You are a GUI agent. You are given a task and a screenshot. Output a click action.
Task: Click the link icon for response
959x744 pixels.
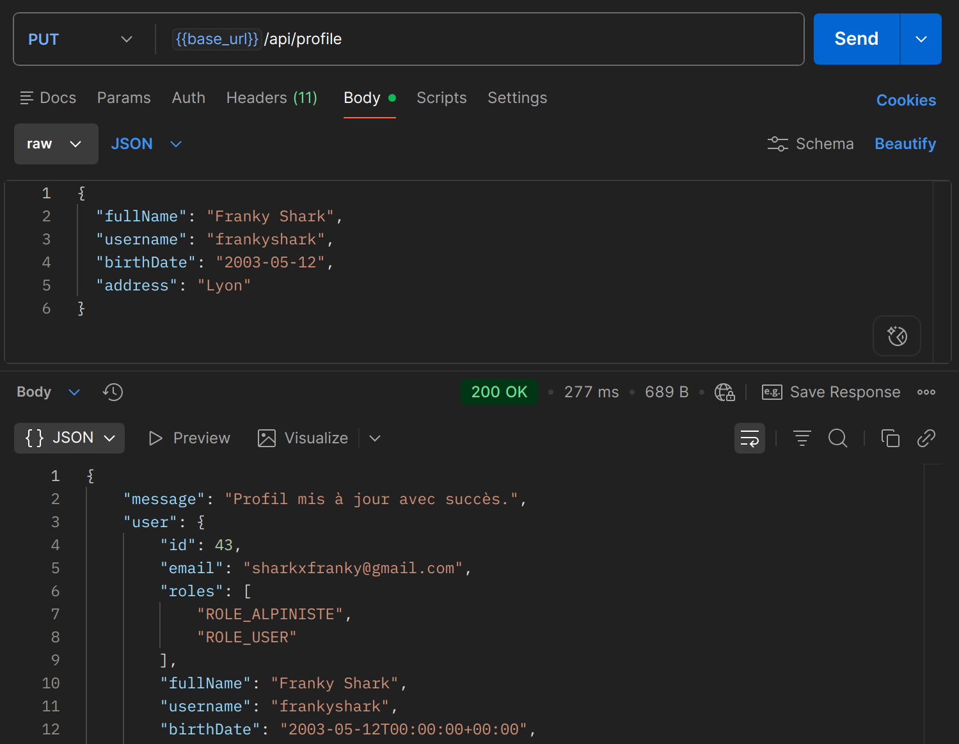click(926, 438)
